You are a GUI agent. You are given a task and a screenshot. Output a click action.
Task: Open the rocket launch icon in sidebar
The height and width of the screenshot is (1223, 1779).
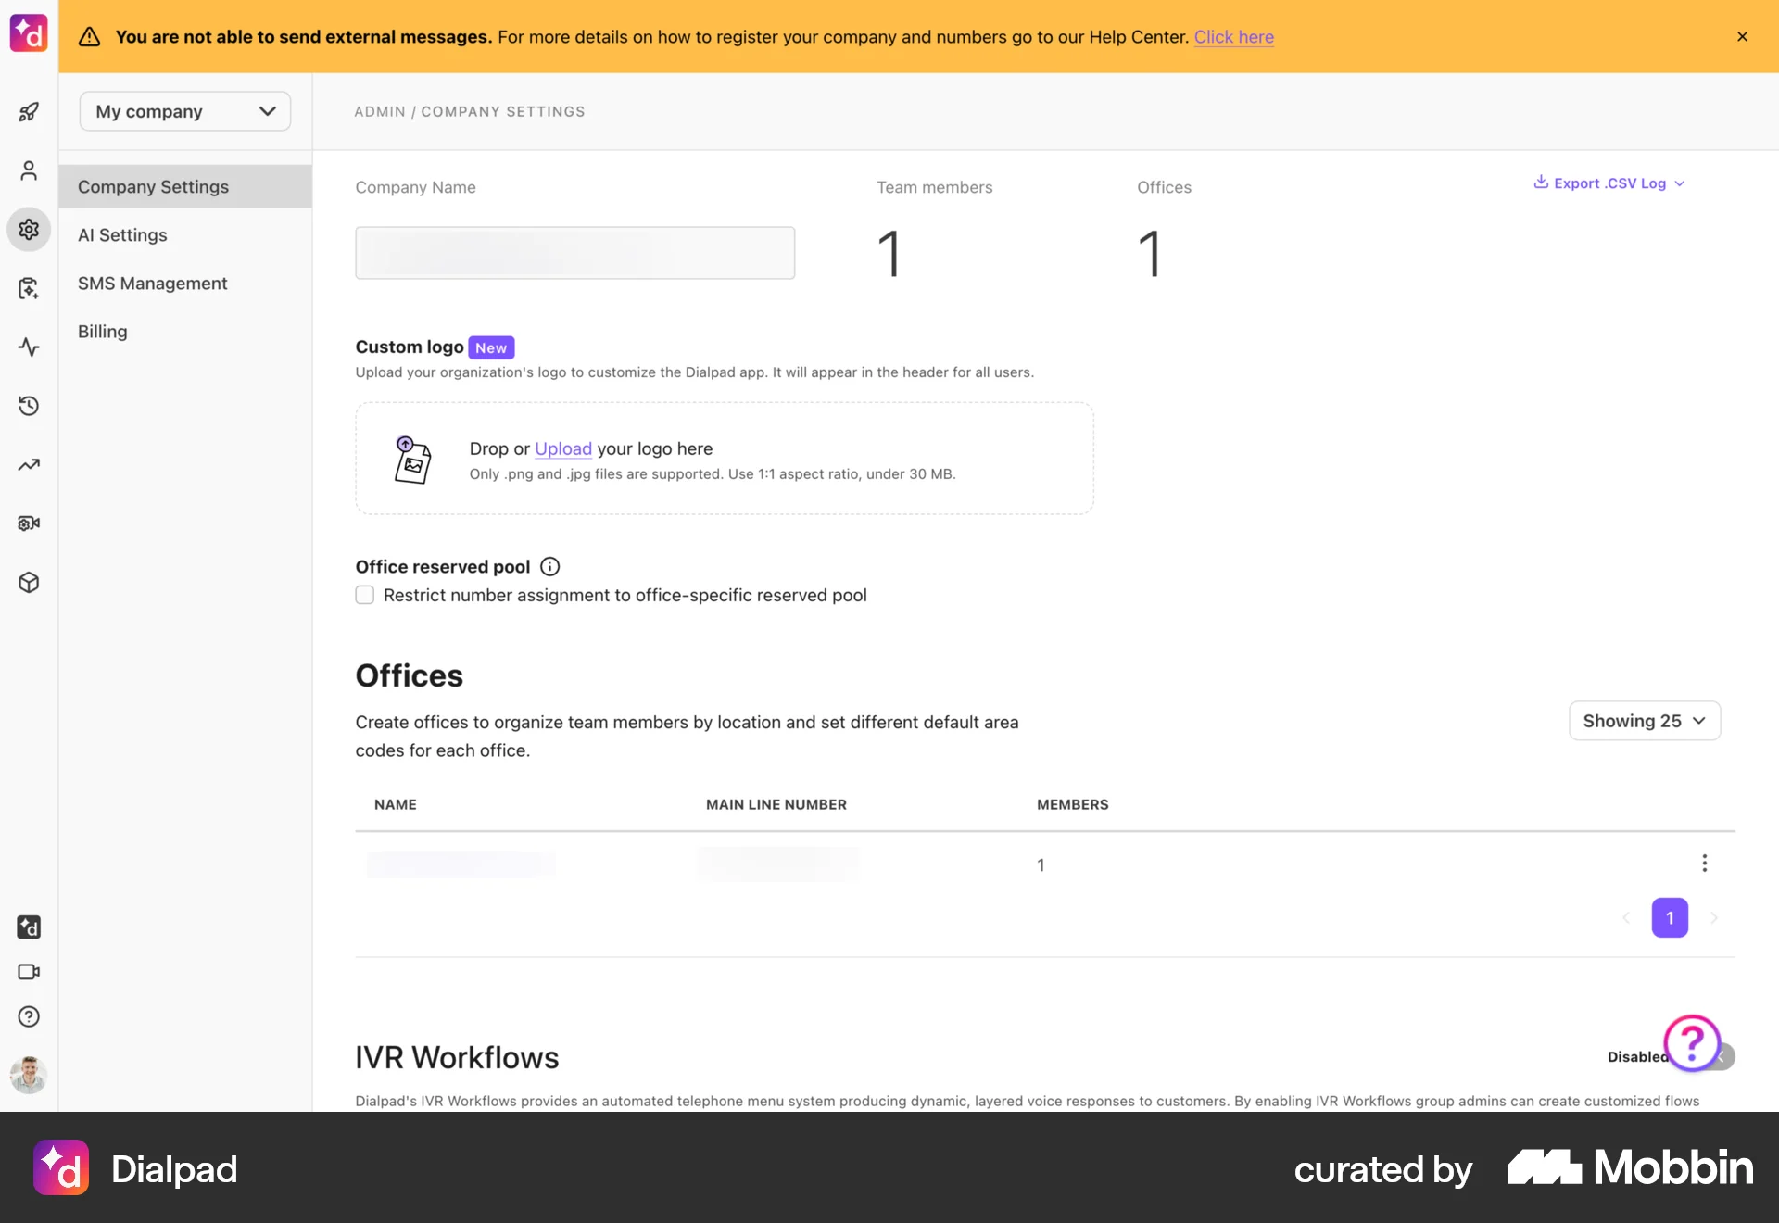point(29,111)
